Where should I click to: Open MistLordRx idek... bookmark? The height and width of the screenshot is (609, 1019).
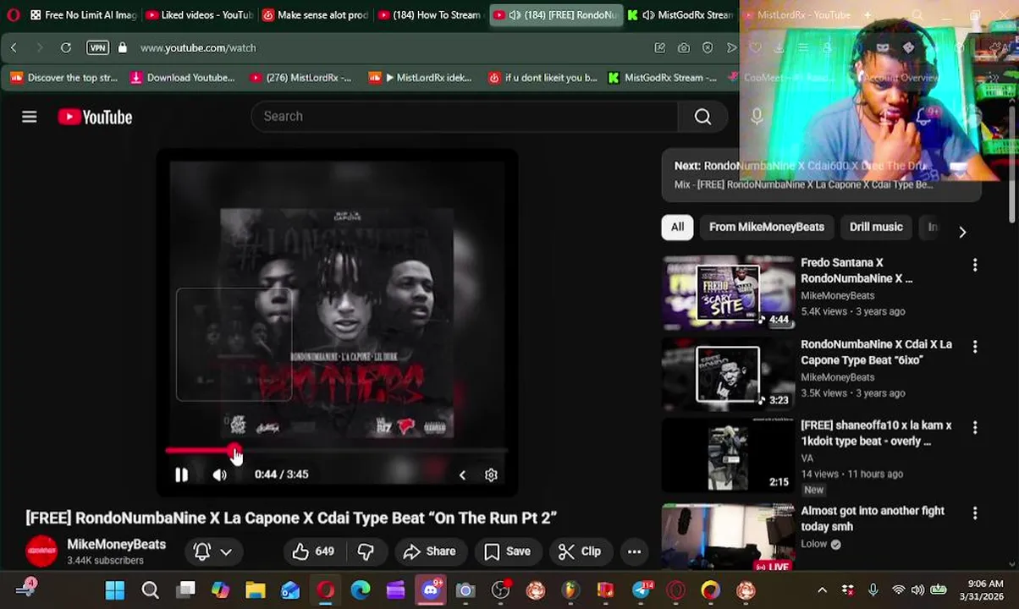point(421,78)
